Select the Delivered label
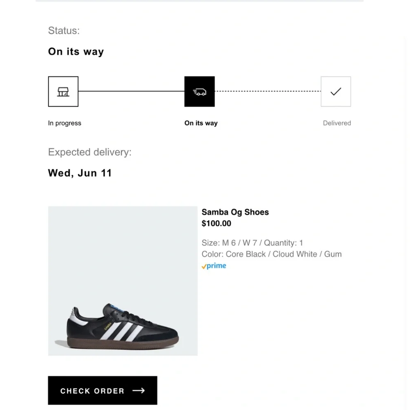The height and width of the screenshot is (410, 410). click(x=337, y=123)
